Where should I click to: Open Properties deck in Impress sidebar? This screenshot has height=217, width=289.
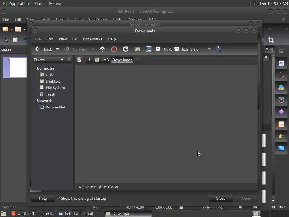281,64
